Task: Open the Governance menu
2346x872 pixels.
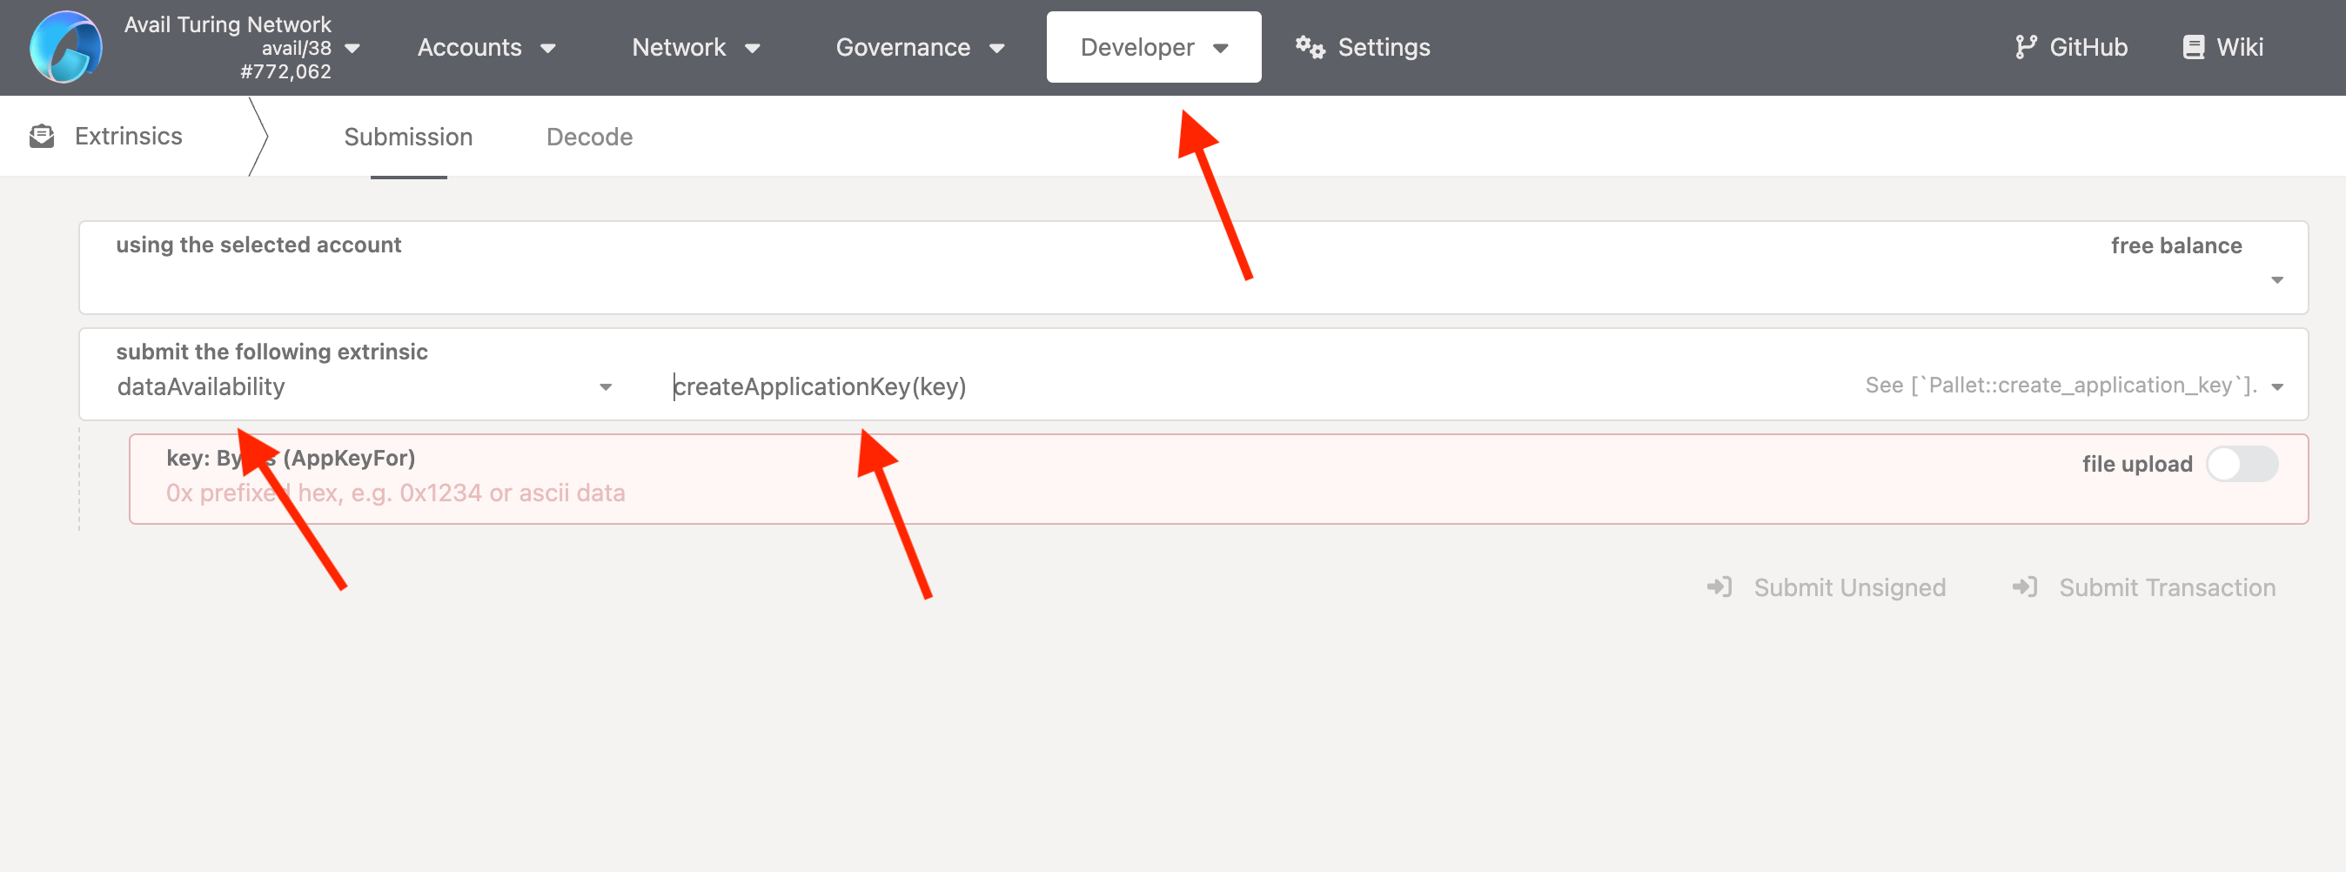Action: coord(919,47)
